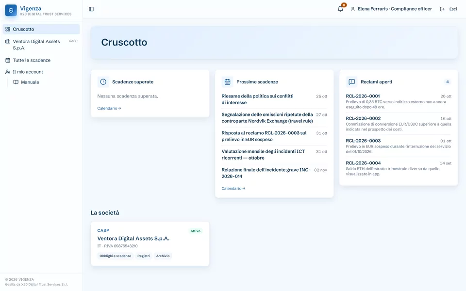Viewport: 466px width, 291px height.
Task: Click the © 2026 VIGENZA footer text
Action: point(19,279)
